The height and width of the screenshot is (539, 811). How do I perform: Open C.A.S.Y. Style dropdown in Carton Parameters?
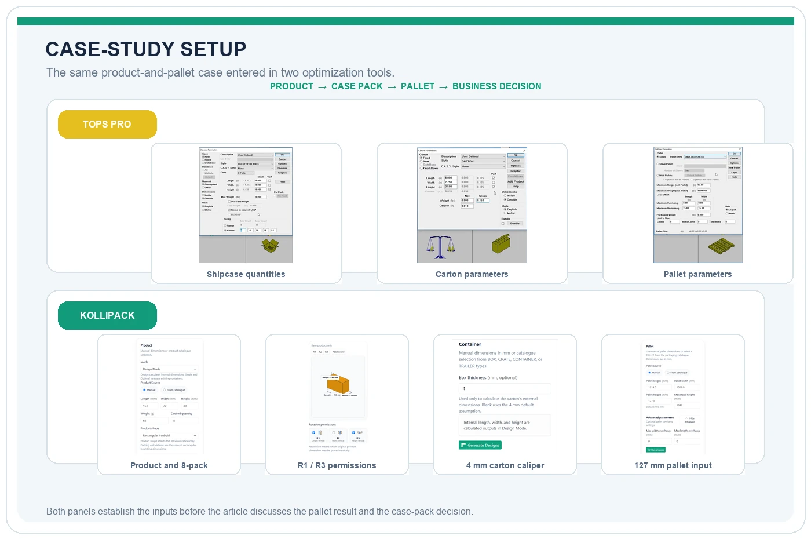(483, 166)
